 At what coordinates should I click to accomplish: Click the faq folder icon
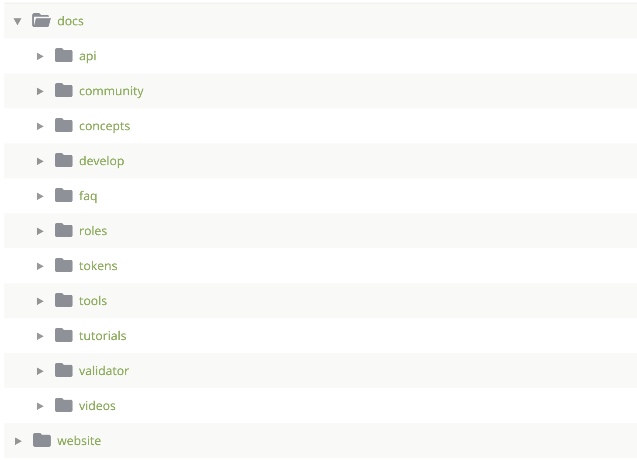tap(64, 195)
